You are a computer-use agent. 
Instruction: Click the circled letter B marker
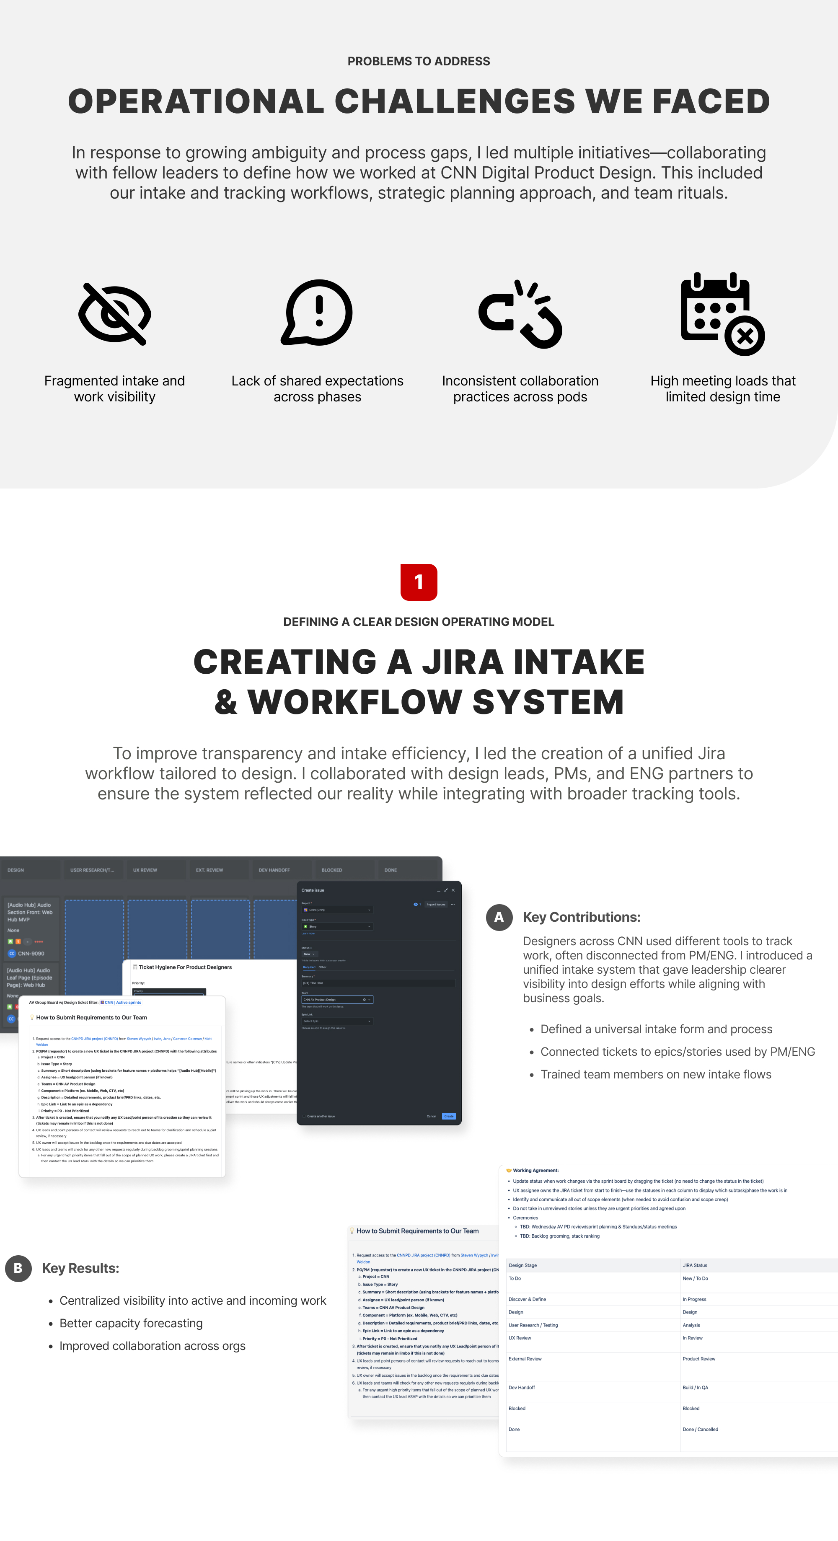pyautogui.click(x=18, y=1268)
